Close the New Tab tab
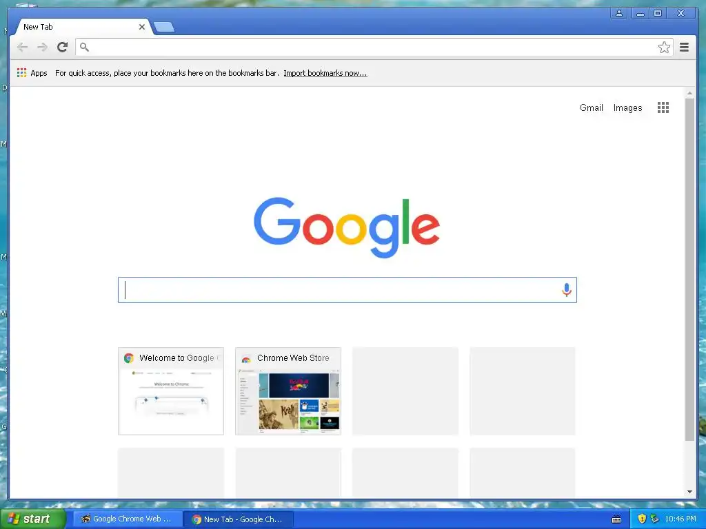The width and height of the screenshot is (706, 529). 142,27
